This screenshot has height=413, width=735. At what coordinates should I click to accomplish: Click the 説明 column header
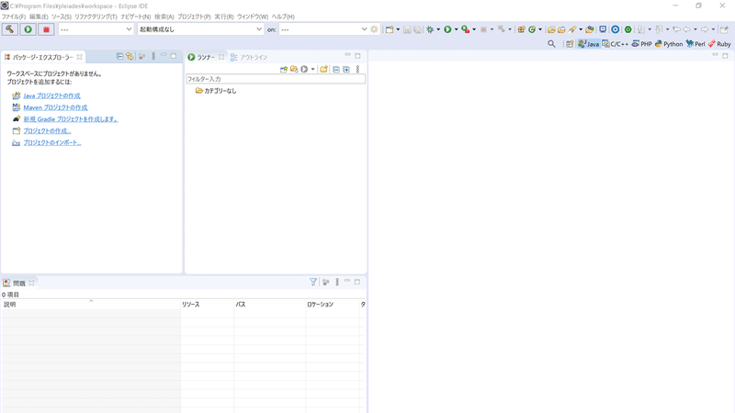(x=91, y=305)
